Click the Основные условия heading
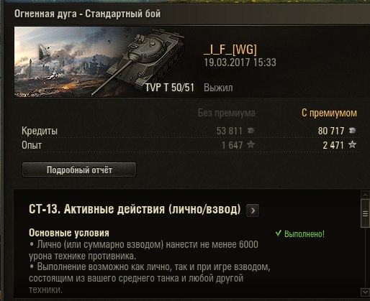Viewport: 370px width, 301px height. [69, 233]
